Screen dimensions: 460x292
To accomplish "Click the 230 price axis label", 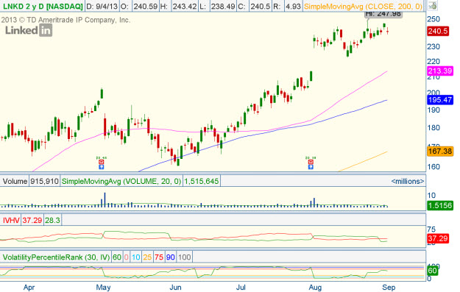I will point(434,46).
